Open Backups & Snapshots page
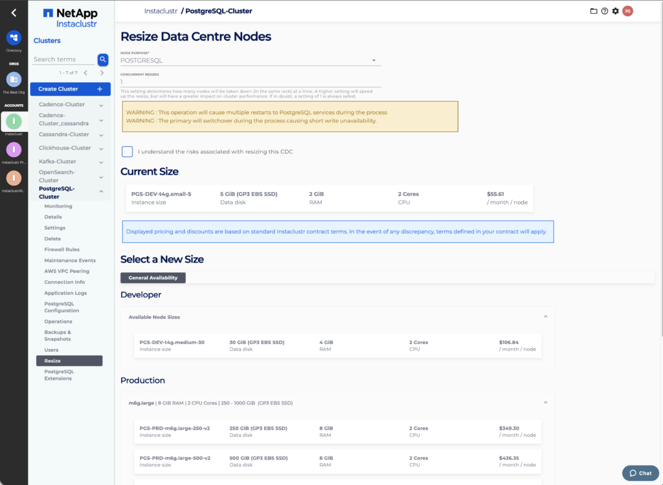 pyautogui.click(x=58, y=336)
